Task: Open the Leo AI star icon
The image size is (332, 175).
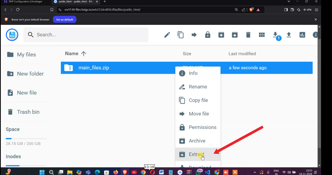Action: [299, 10]
